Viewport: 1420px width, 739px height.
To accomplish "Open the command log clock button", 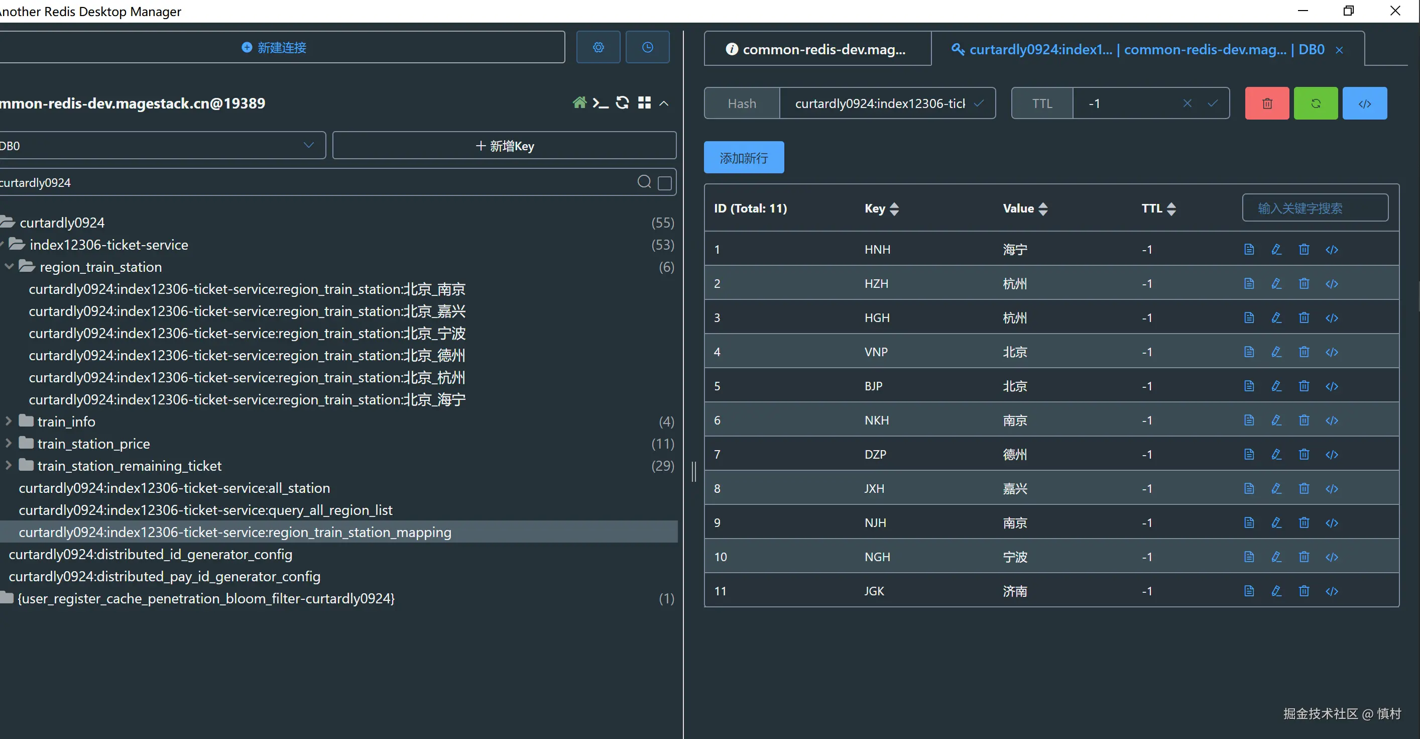I will point(647,47).
